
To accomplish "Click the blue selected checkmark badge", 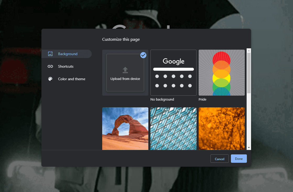I will [143, 55].
